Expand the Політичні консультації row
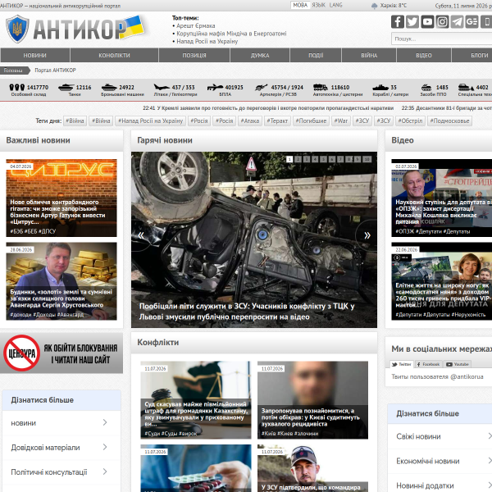The image size is (492, 492). [x=61, y=472]
